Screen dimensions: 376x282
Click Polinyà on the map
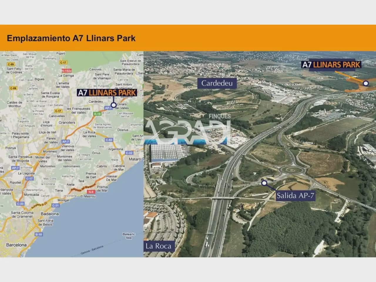point(10,148)
